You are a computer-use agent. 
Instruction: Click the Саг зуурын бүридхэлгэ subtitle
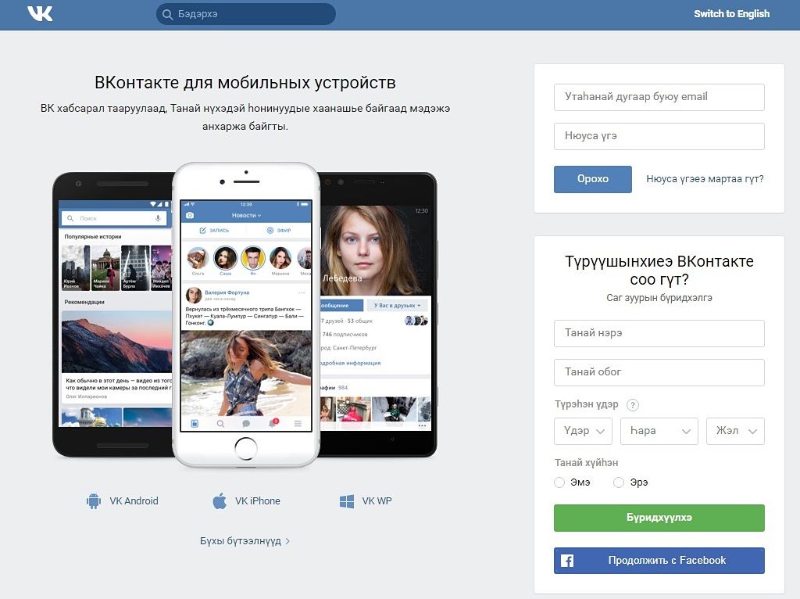[659, 298]
